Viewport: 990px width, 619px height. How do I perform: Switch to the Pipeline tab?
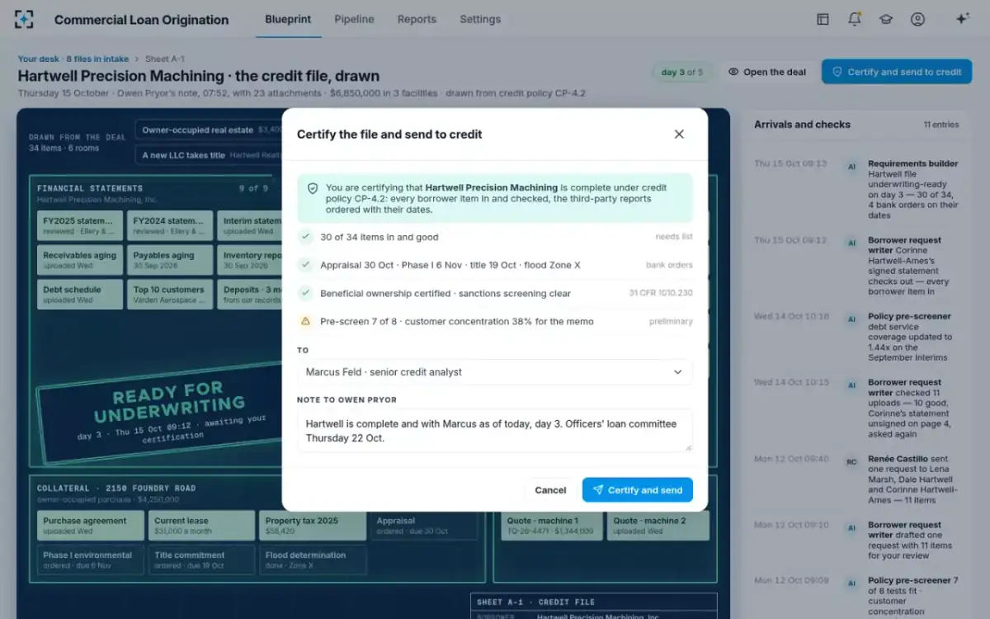point(354,19)
